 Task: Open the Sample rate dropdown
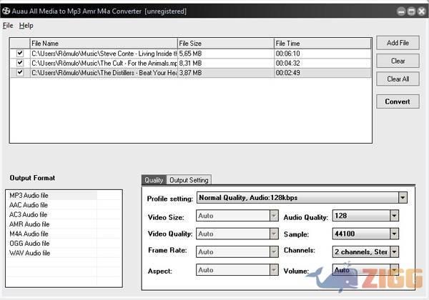click(394, 234)
